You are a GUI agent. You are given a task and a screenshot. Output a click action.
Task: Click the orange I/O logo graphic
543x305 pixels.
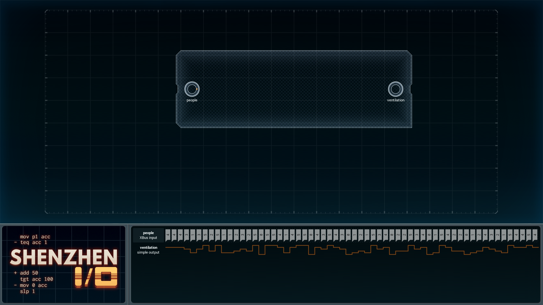[x=96, y=277]
